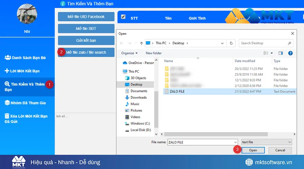304x169 pixels.
Task: Close the Open dialog
Action: tap(293, 33)
